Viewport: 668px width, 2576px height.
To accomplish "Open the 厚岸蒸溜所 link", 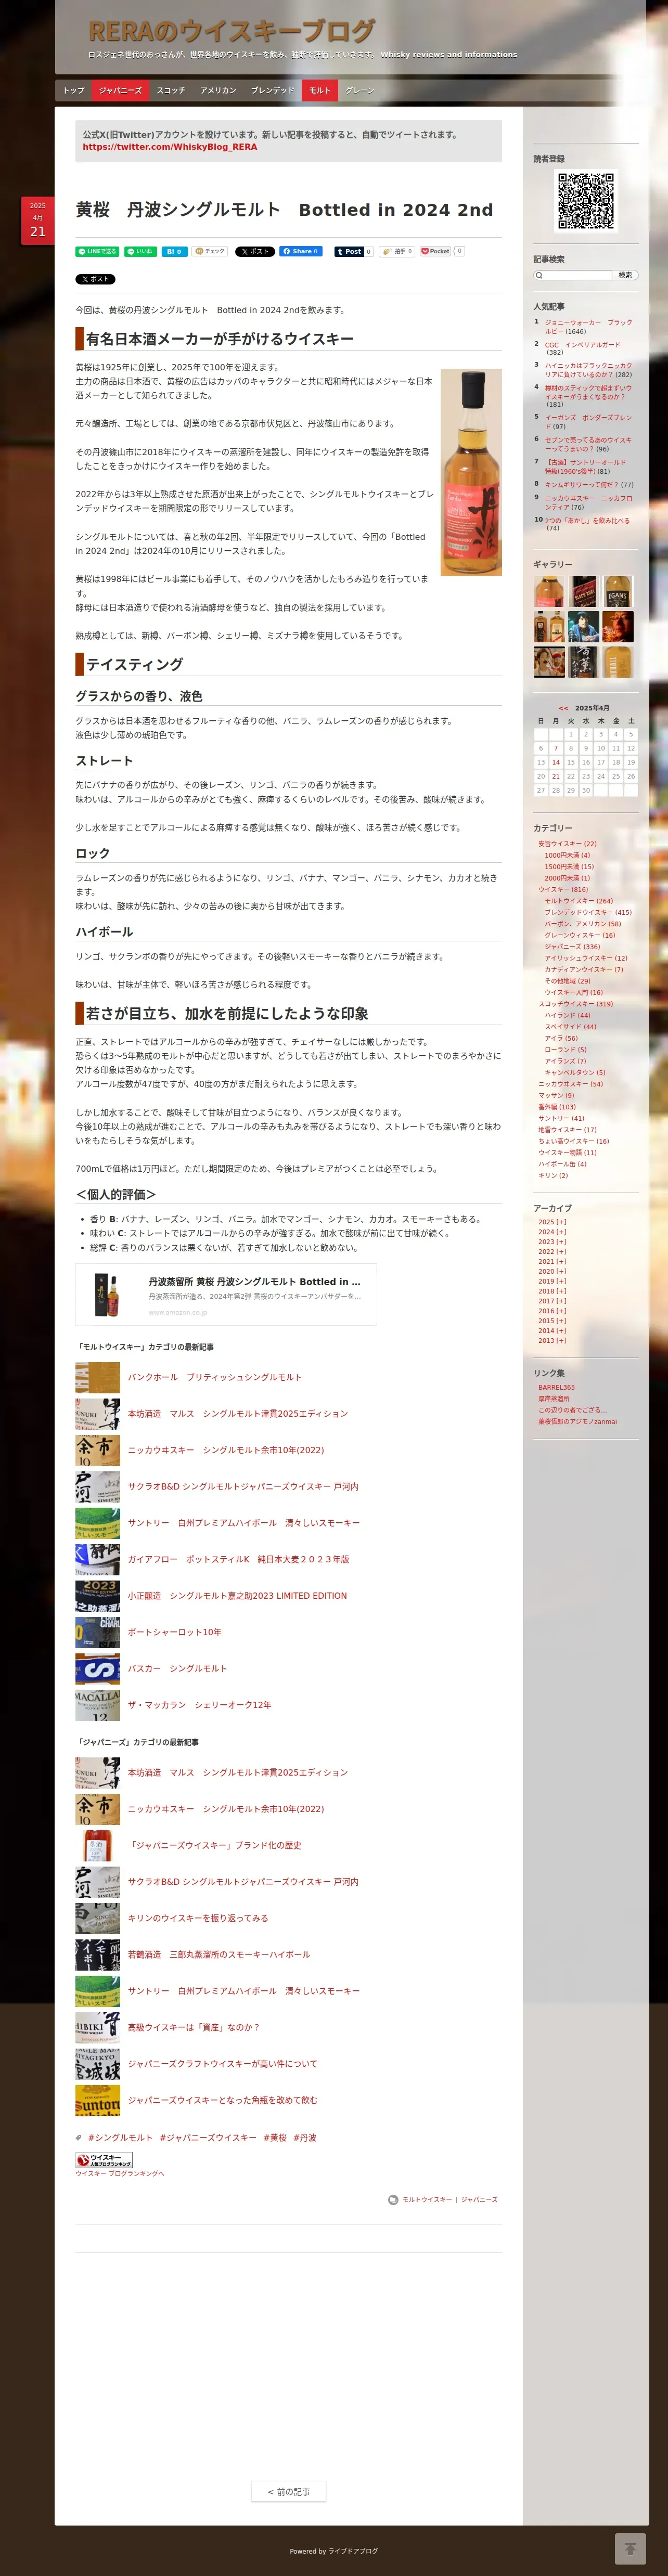I will 554,1398.
